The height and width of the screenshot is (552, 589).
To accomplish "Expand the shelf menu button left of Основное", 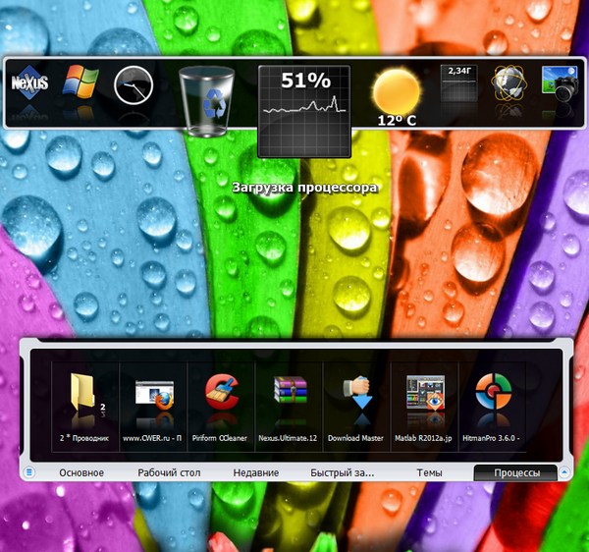I will pos(29,472).
